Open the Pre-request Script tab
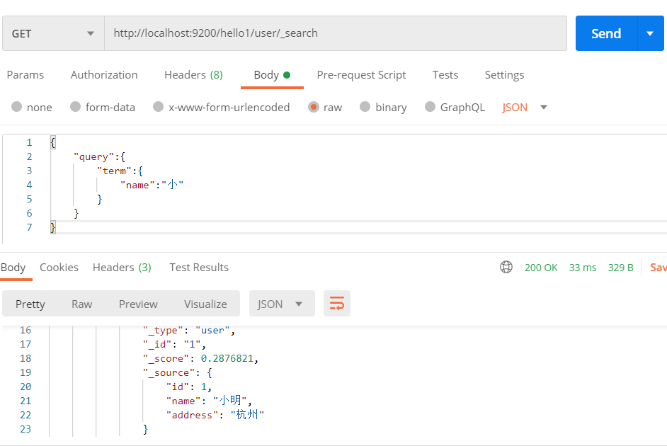 click(361, 75)
